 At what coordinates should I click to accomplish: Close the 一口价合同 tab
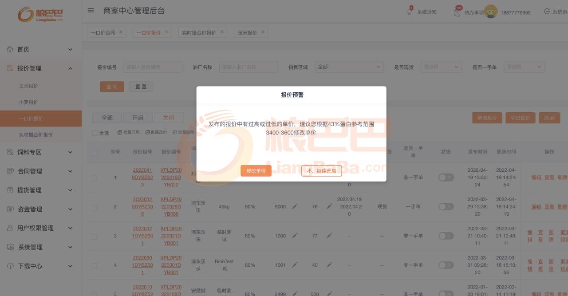click(x=121, y=32)
